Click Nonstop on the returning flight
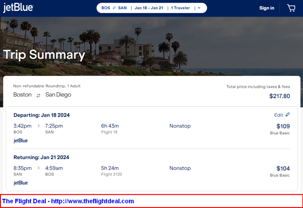The width and height of the screenshot is (303, 208). pos(180,168)
